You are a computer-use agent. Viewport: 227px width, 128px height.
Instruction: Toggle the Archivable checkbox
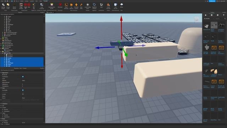tap(23, 90)
